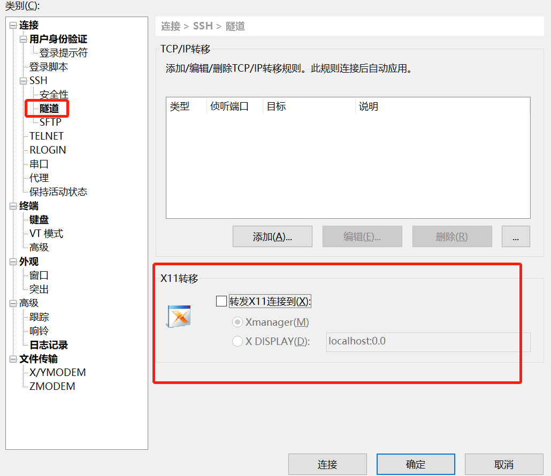The width and height of the screenshot is (551, 476).
Task: Click the 说明 column header
Action: [442, 106]
